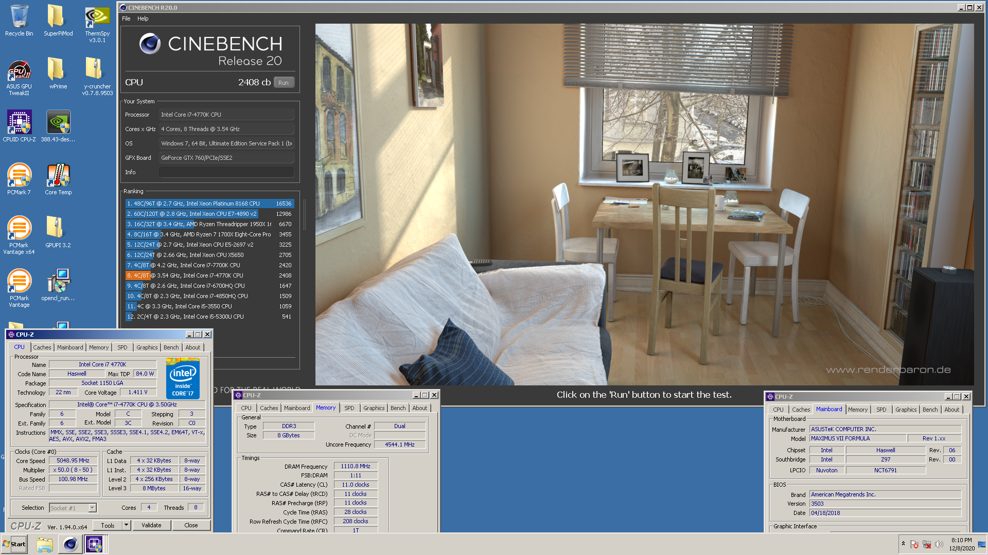This screenshot has width=988, height=555.
Task: Open Bench tab in middle CPU-Z window
Action: [398, 408]
